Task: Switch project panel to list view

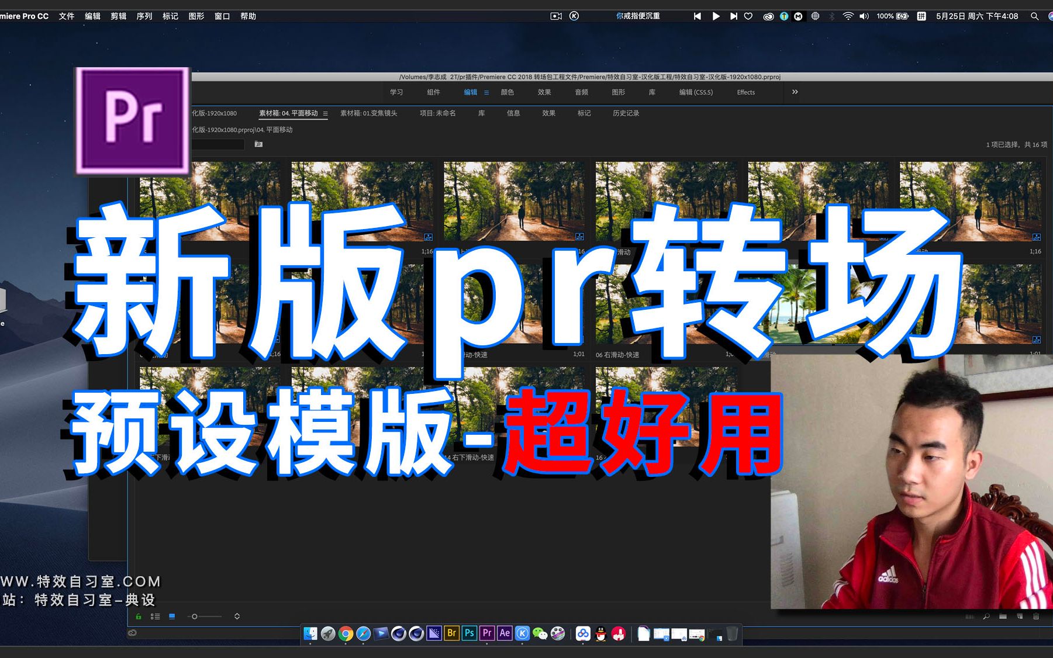Action: click(x=155, y=617)
